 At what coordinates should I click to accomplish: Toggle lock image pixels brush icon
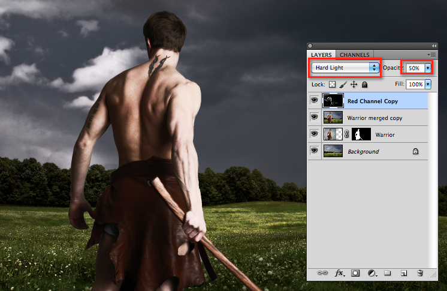tap(343, 84)
